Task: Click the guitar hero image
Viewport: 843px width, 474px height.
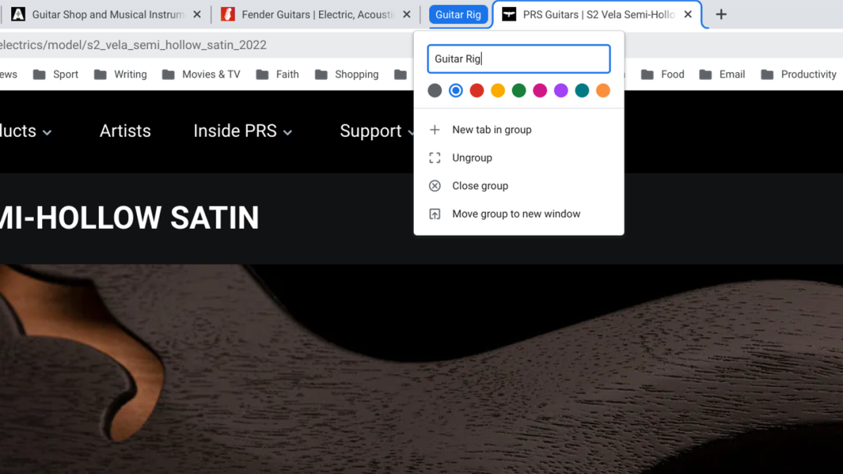Action: (421, 369)
